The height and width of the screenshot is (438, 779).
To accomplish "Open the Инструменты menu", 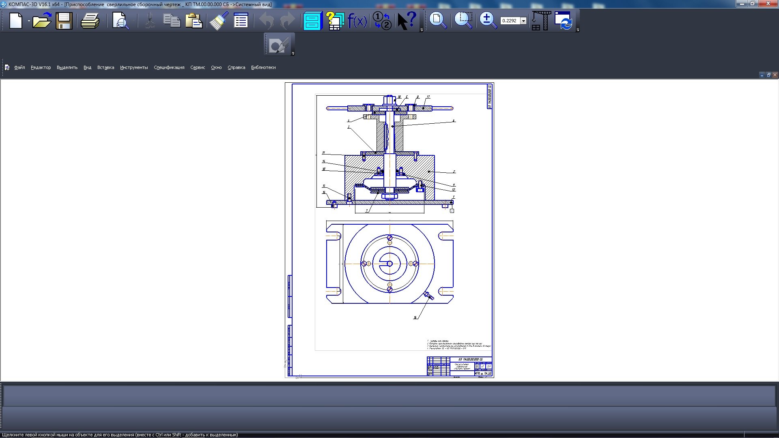I will (133, 67).
